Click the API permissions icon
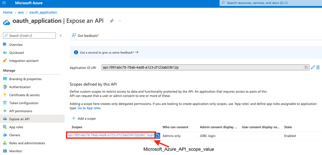 [x=5, y=111]
